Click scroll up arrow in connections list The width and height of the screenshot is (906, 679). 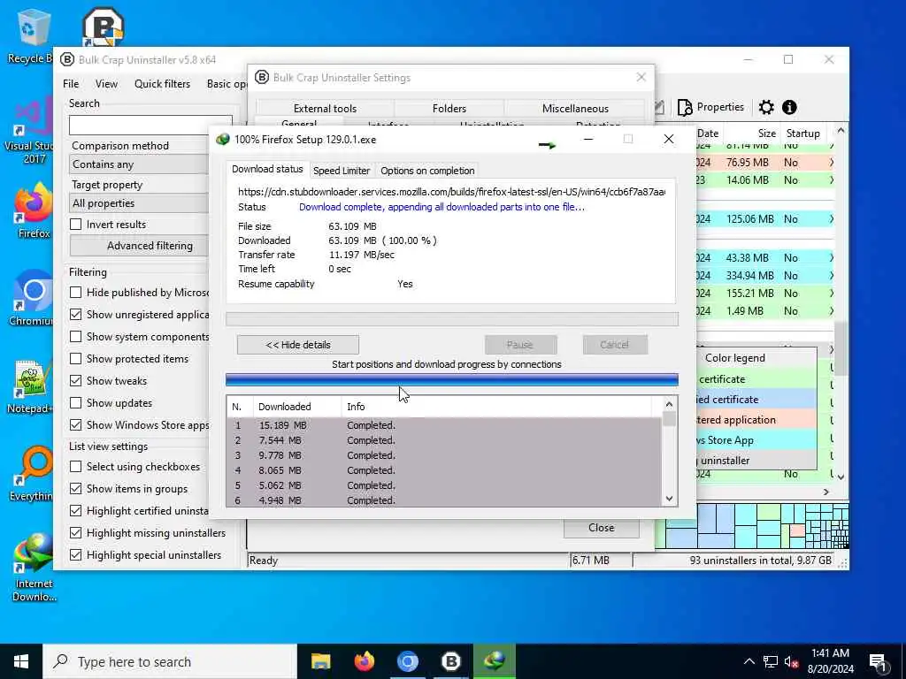pos(669,405)
